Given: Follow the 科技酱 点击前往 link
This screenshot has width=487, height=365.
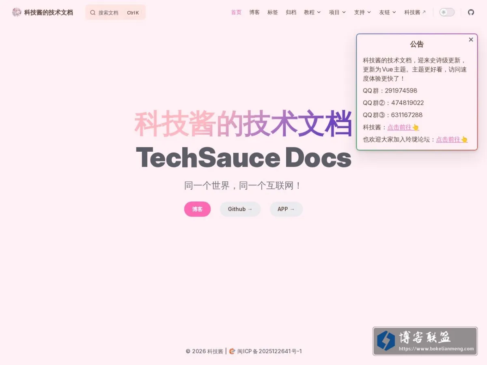Looking at the screenshot, I should tap(403, 127).
